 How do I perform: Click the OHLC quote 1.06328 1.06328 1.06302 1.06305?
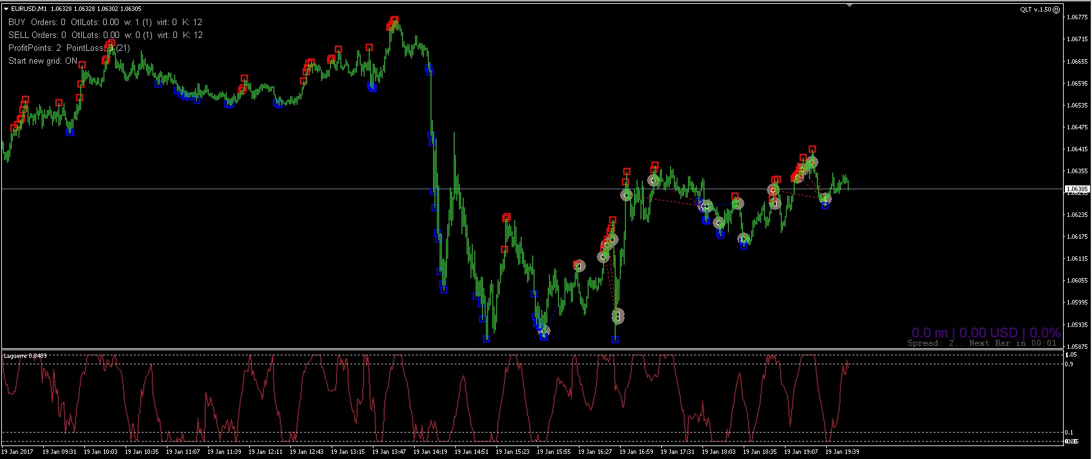pos(96,9)
